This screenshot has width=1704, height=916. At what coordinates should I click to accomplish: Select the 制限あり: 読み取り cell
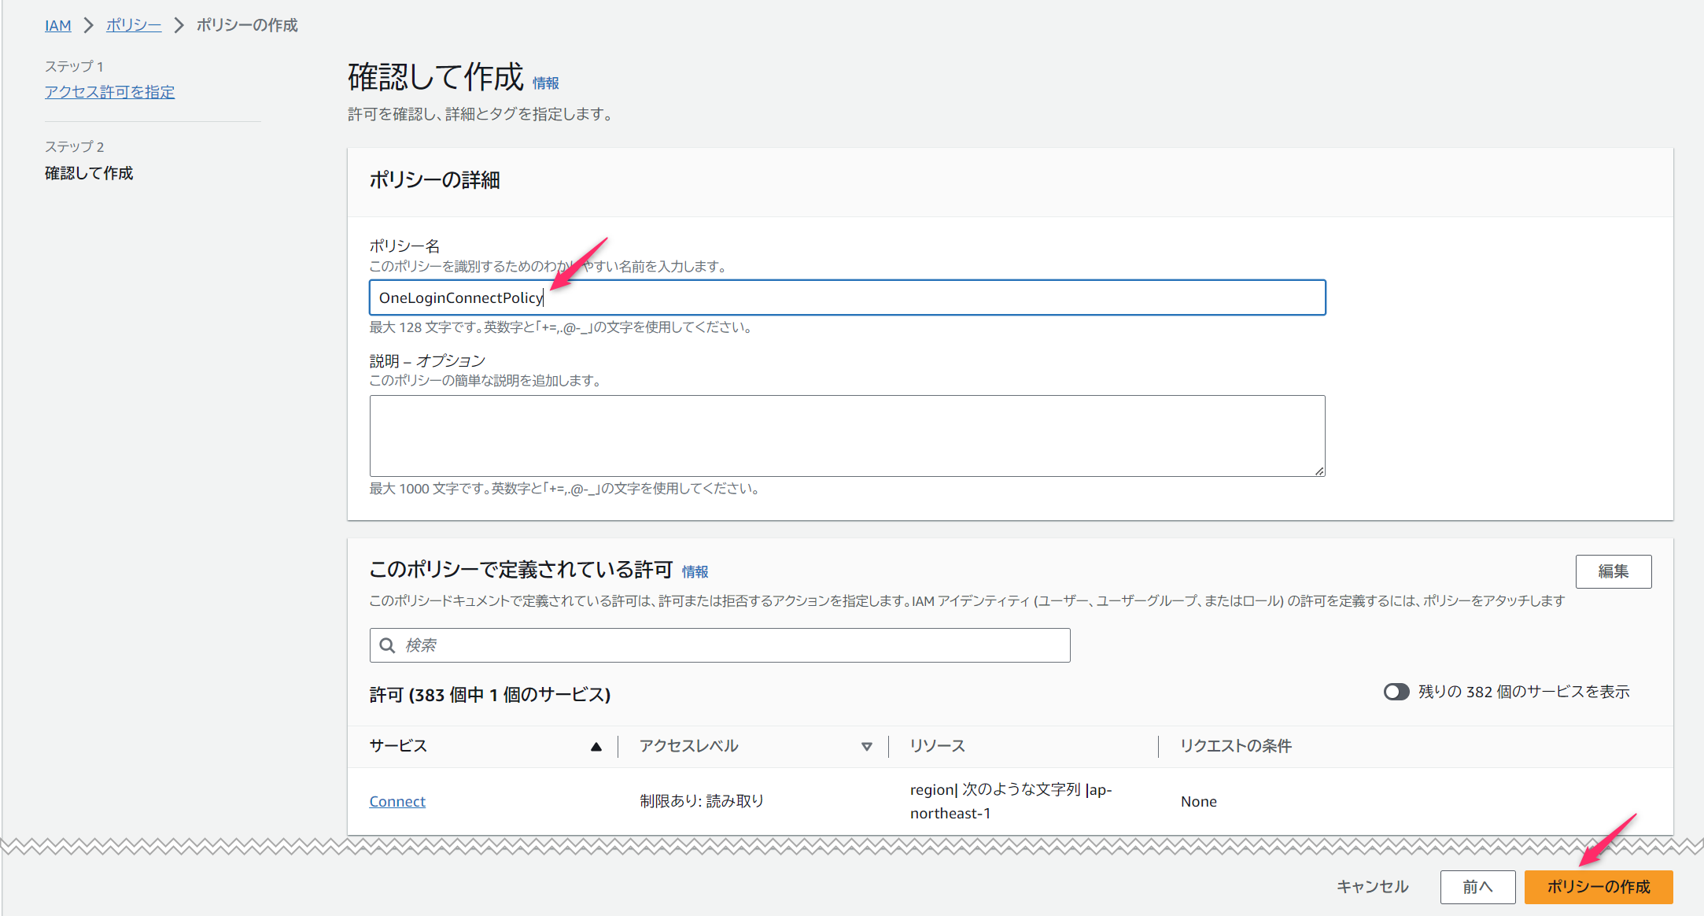pyautogui.click(x=701, y=801)
